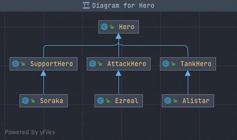Select the Ezreal class label

(127, 101)
